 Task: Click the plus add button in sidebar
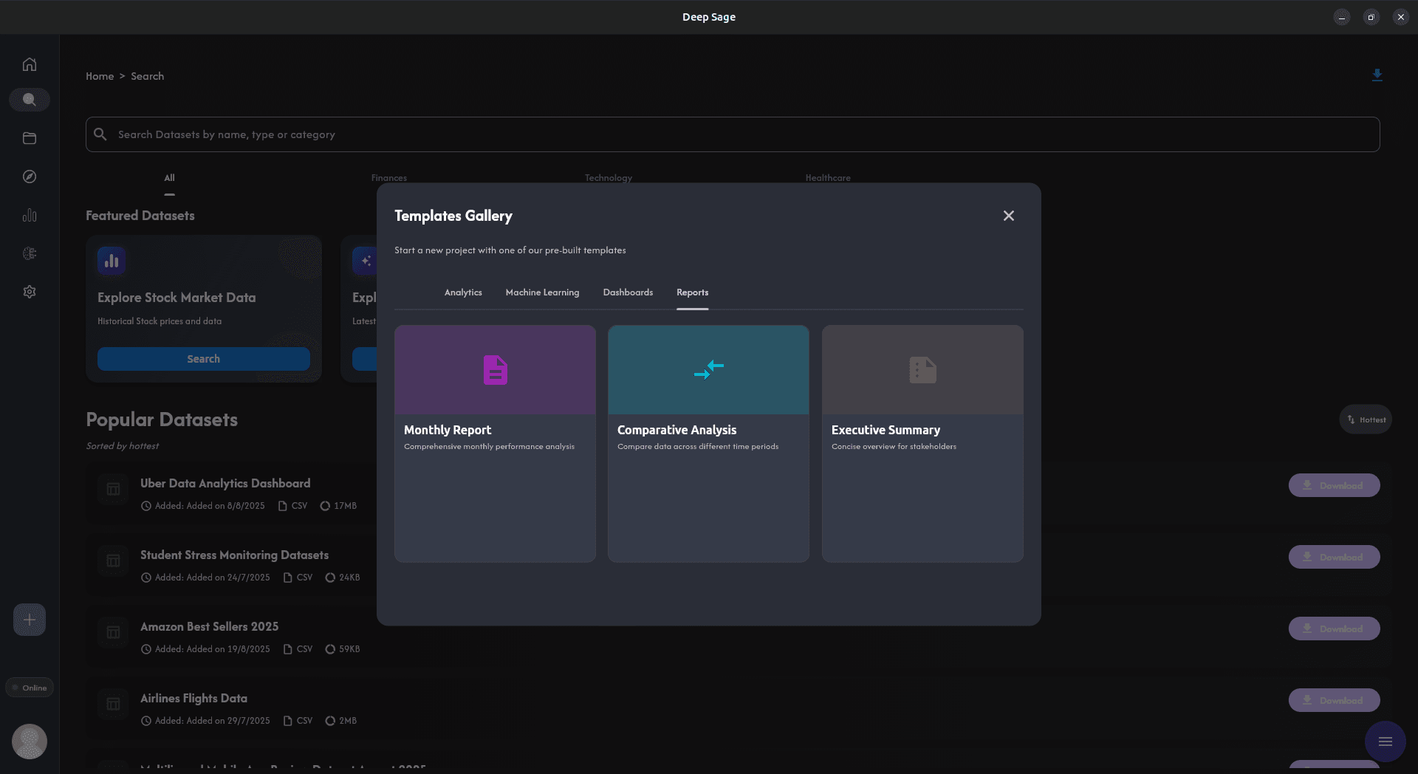pyautogui.click(x=30, y=620)
